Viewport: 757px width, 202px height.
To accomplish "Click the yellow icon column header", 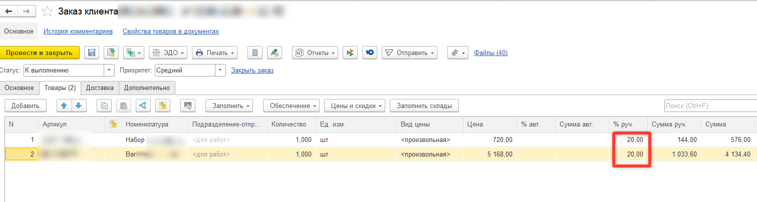I will coord(113,124).
